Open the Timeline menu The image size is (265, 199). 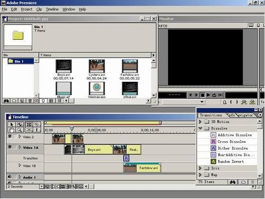(x=52, y=9)
